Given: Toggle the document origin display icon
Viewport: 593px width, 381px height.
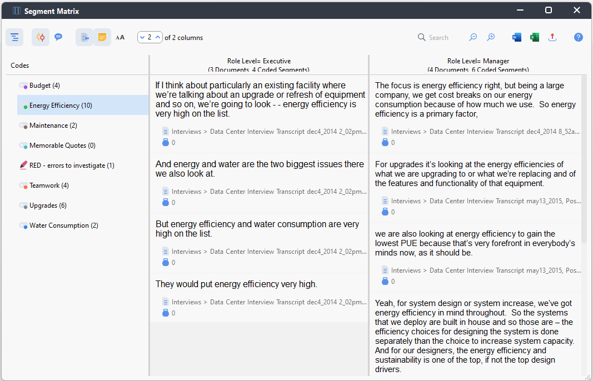Looking at the screenshot, I should [x=84, y=37].
